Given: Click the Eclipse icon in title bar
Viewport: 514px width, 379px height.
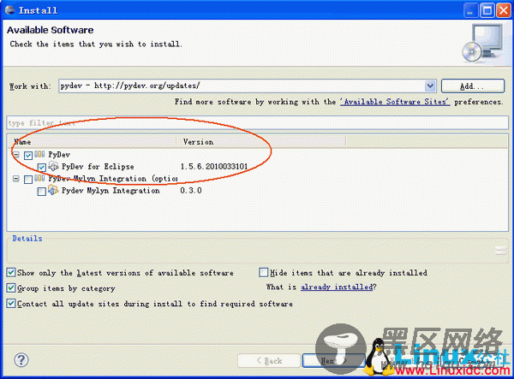Looking at the screenshot, I should click(x=9, y=9).
